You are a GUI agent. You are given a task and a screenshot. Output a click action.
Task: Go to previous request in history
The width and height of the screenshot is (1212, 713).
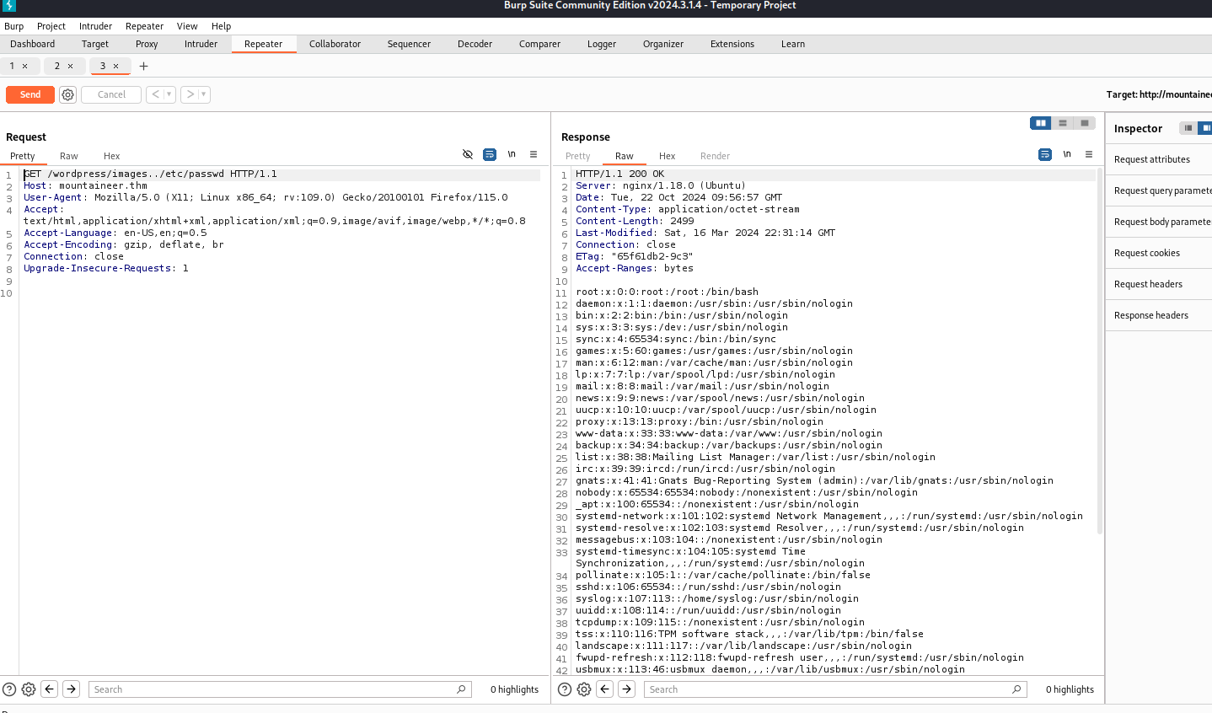point(155,94)
